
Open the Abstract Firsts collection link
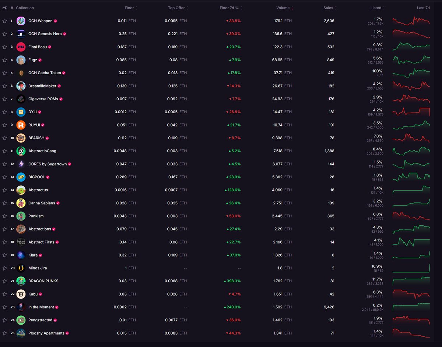[41, 242]
